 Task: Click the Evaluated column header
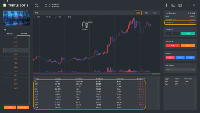click(x=120, y=79)
